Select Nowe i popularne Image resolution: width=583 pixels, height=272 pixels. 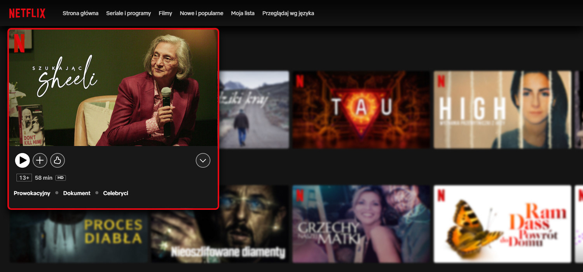point(201,13)
